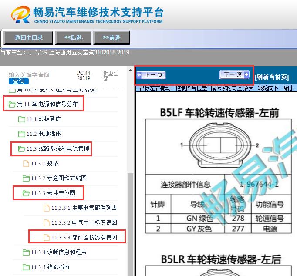Go back with the <<后退 button
297x276 pixels.
click(x=73, y=38)
